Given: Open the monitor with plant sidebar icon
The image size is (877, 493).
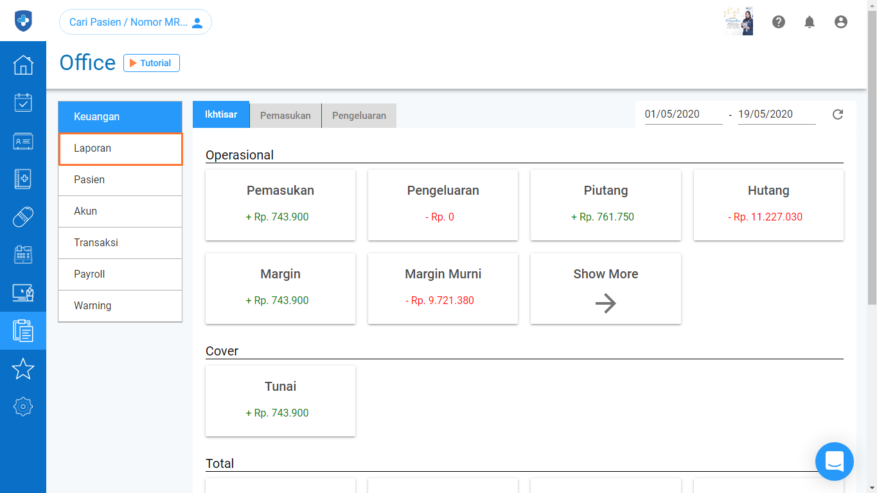Looking at the screenshot, I should [23, 293].
